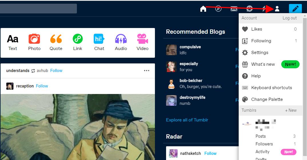307x160 pixels.
Task: Open Likes in the account menu
Action: (x=271, y=29)
